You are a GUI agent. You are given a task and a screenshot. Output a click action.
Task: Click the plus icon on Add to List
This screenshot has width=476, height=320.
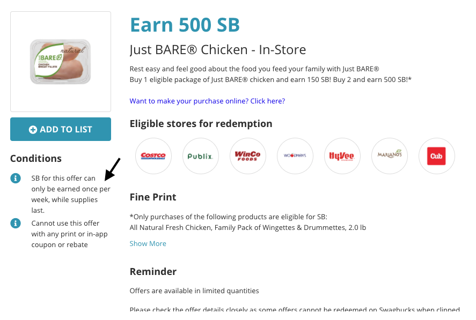[33, 130]
